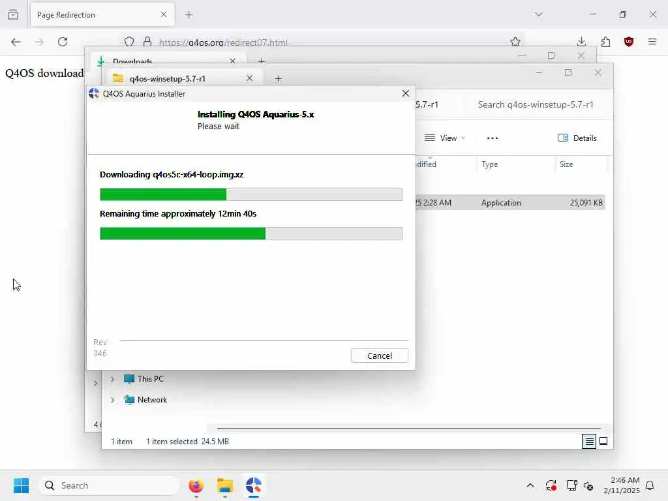Click the Firefox back arrow button
Image resolution: width=668 pixels, height=501 pixels.
coord(16,42)
